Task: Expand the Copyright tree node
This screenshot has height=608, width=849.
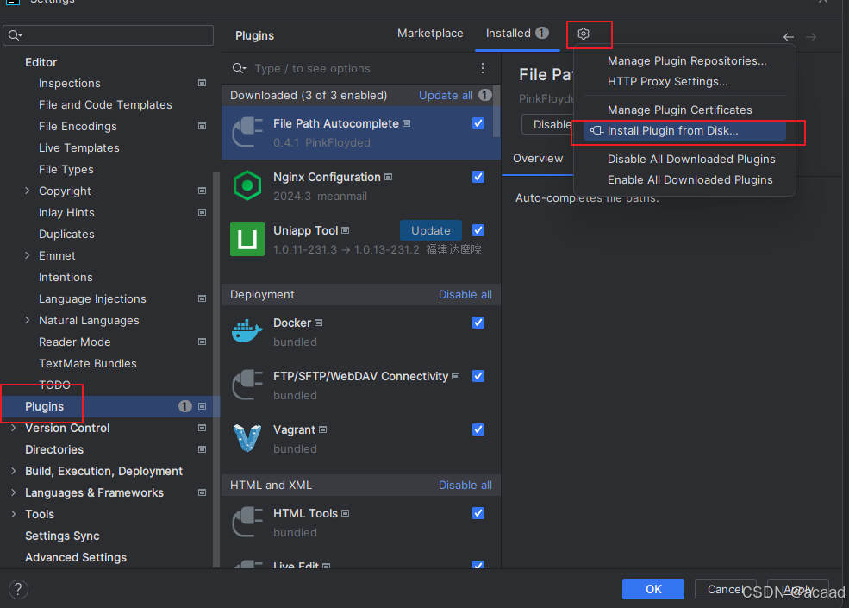Action: [x=27, y=191]
